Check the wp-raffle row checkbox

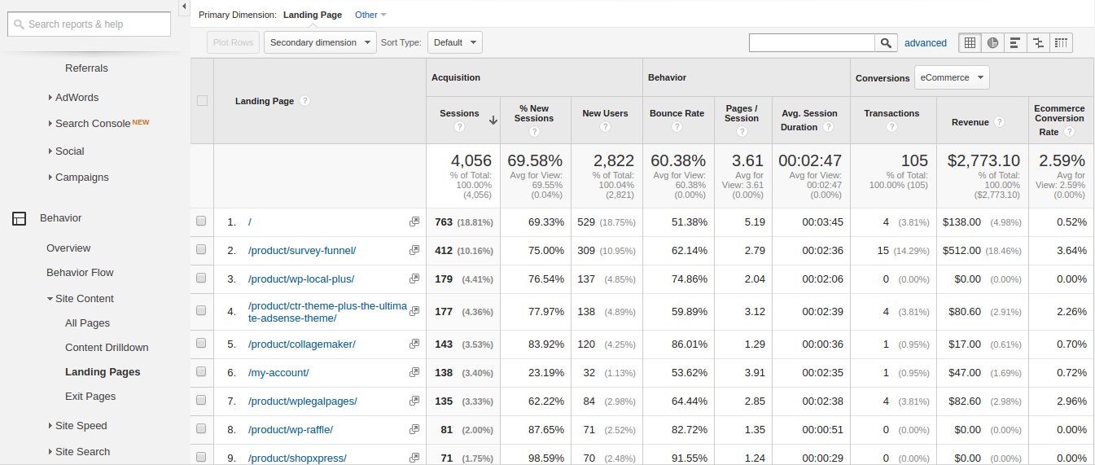click(201, 428)
